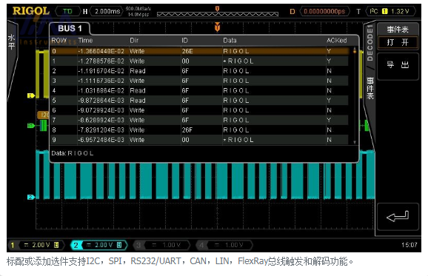The width and height of the screenshot is (428, 276).
Task: Click the Time column header
Action: click(x=85, y=41)
